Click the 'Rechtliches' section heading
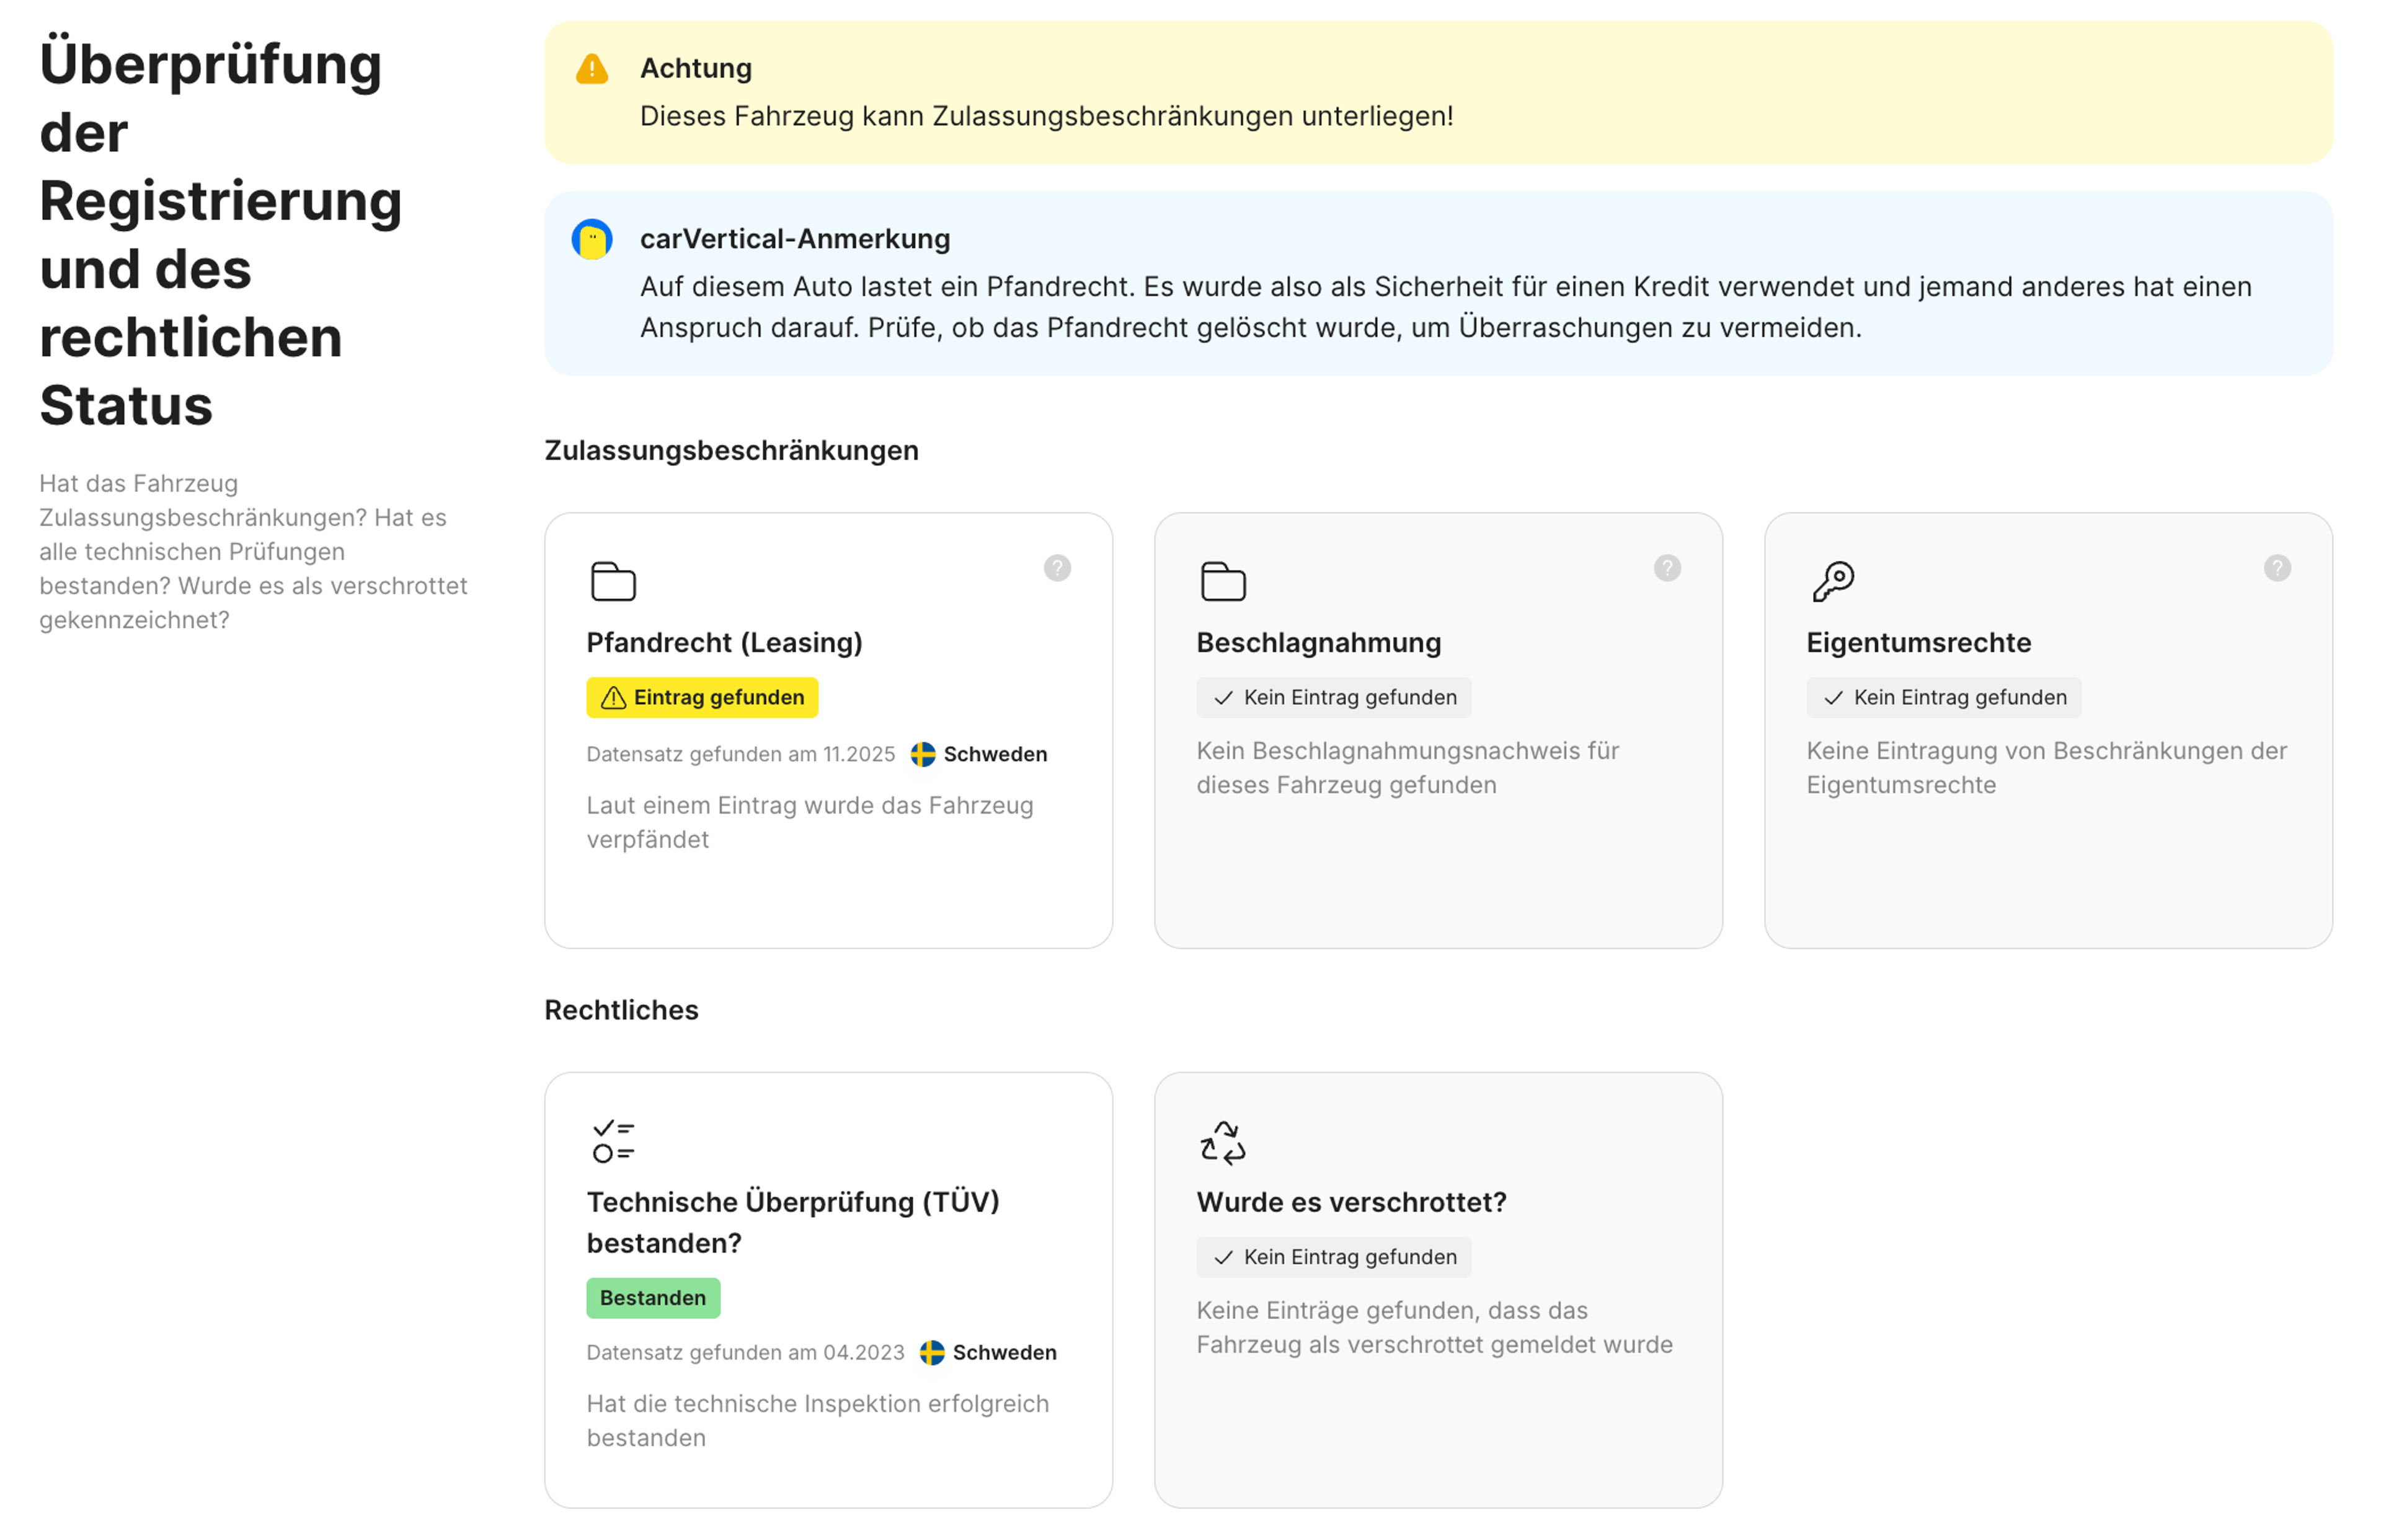 coord(621,1011)
